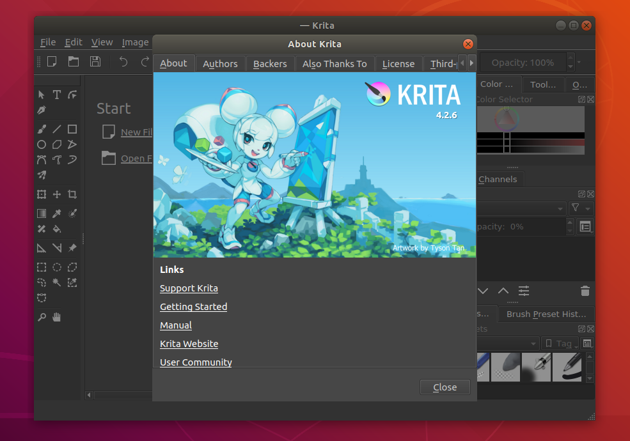Open the brush preset tag filter combo box
Viewport: 630px width, 441px height.
pos(508,343)
